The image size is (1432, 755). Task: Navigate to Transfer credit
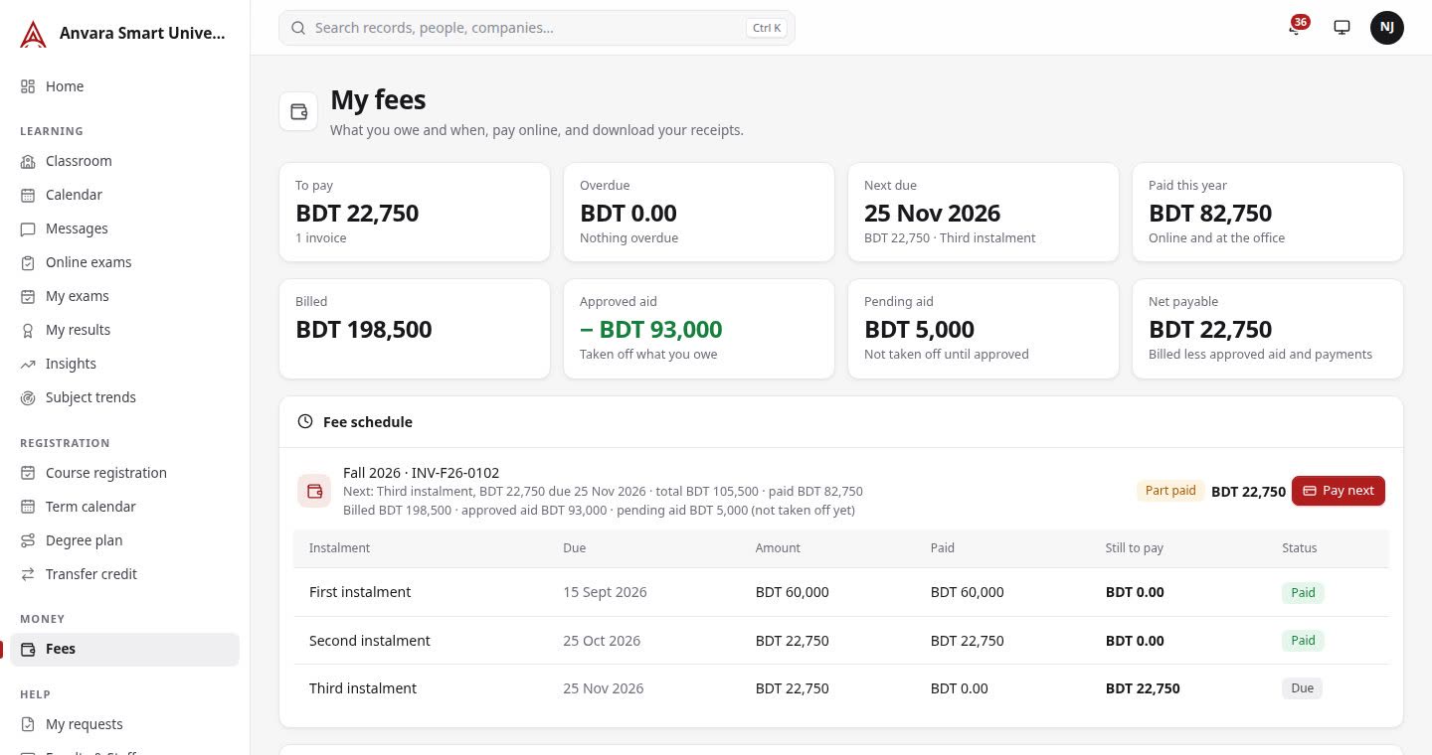pos(124,574)
